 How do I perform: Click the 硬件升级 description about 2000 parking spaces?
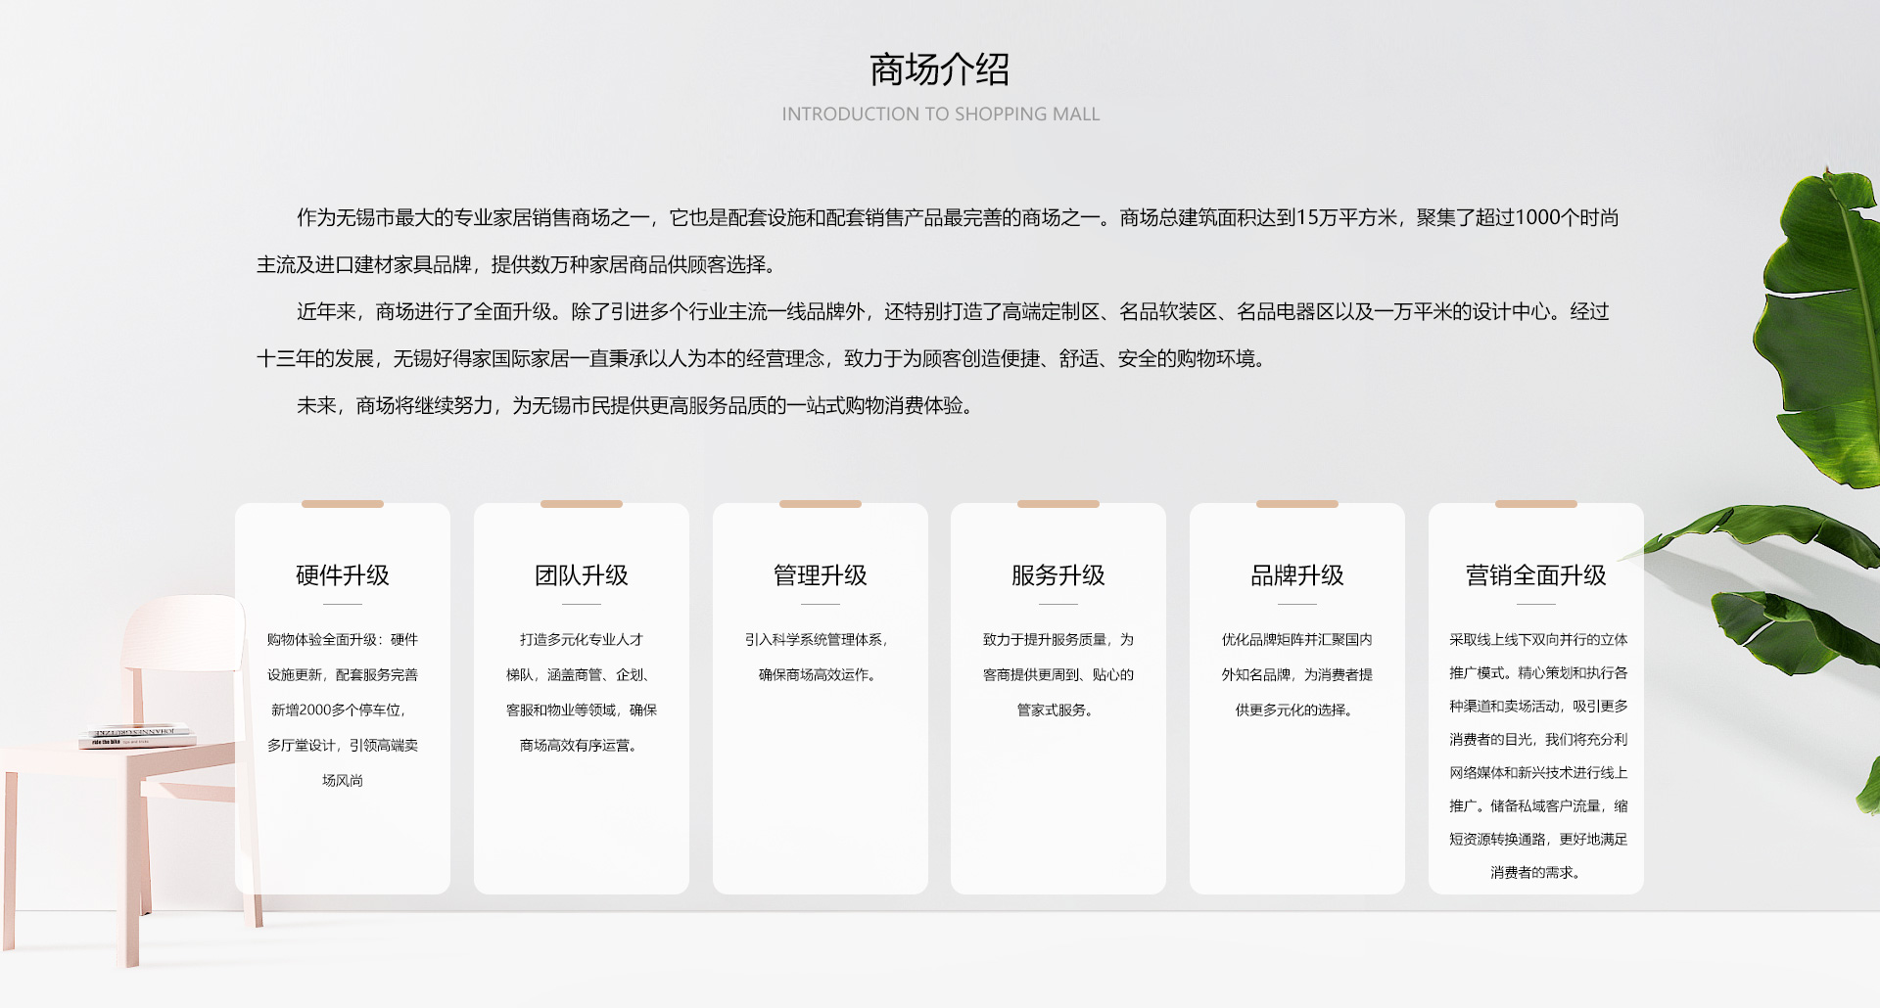[x=342, y=710]
